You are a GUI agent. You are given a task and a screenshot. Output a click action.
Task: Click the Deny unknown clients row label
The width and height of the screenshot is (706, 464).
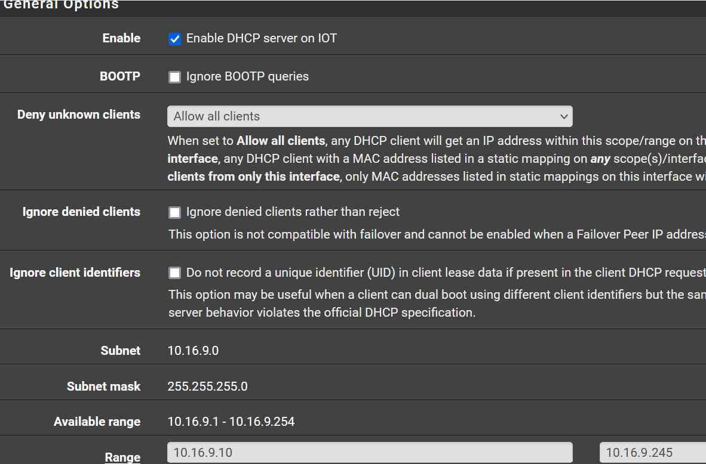click(x=79, y=115)
